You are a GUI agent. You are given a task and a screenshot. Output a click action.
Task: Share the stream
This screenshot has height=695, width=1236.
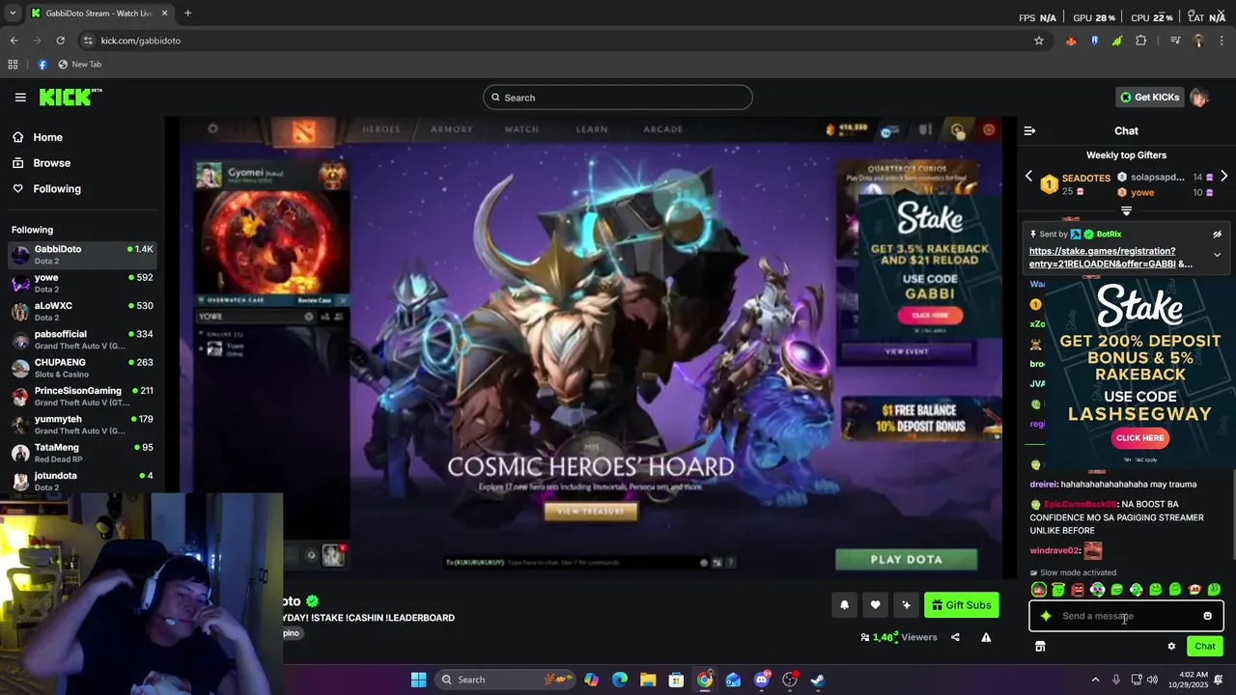955,637
